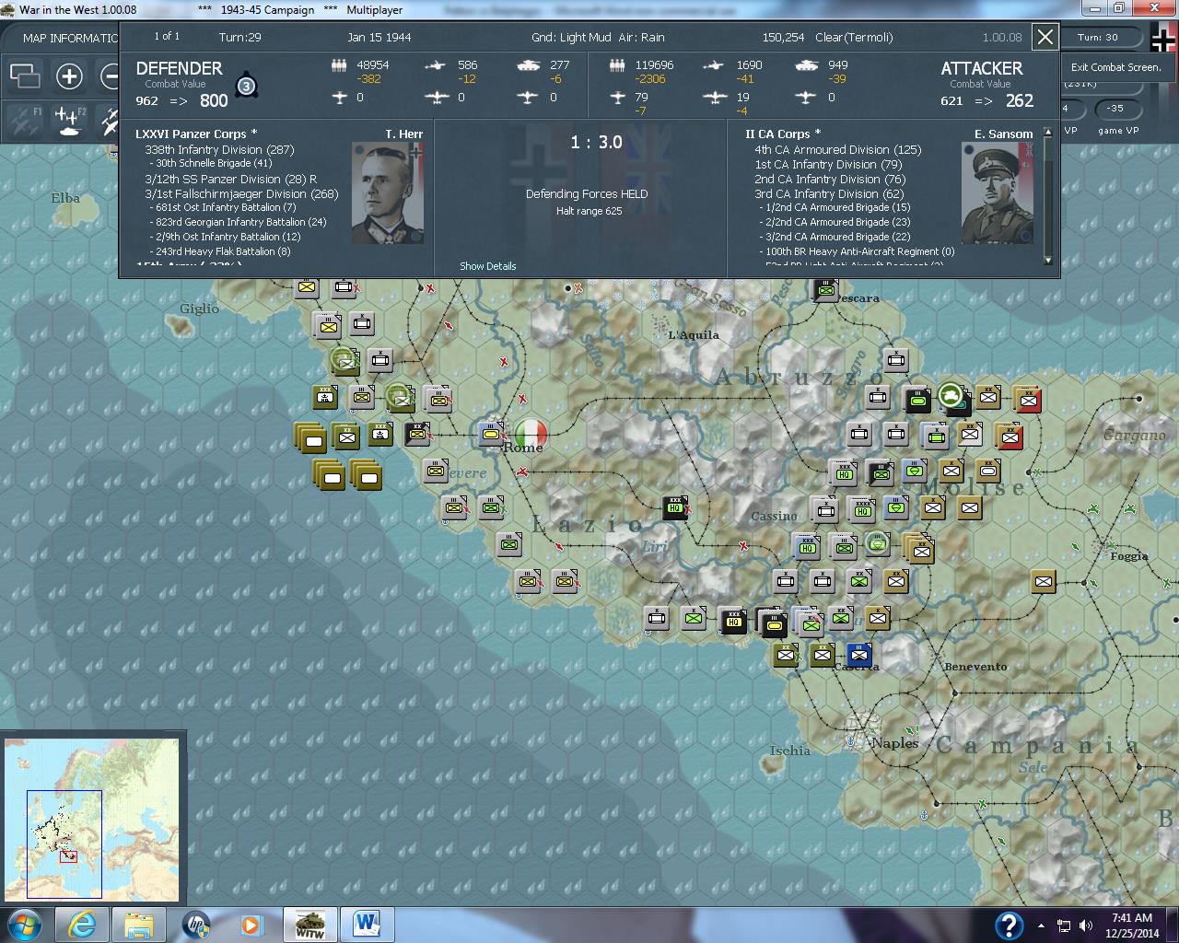Select the F1 toolbar mode icon
The width and height of the screenshot is (1179, 943).
click(25, 121)
